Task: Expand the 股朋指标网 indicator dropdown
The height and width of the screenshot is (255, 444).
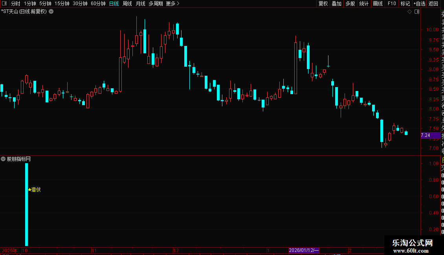Action: (x=3, y=159)
